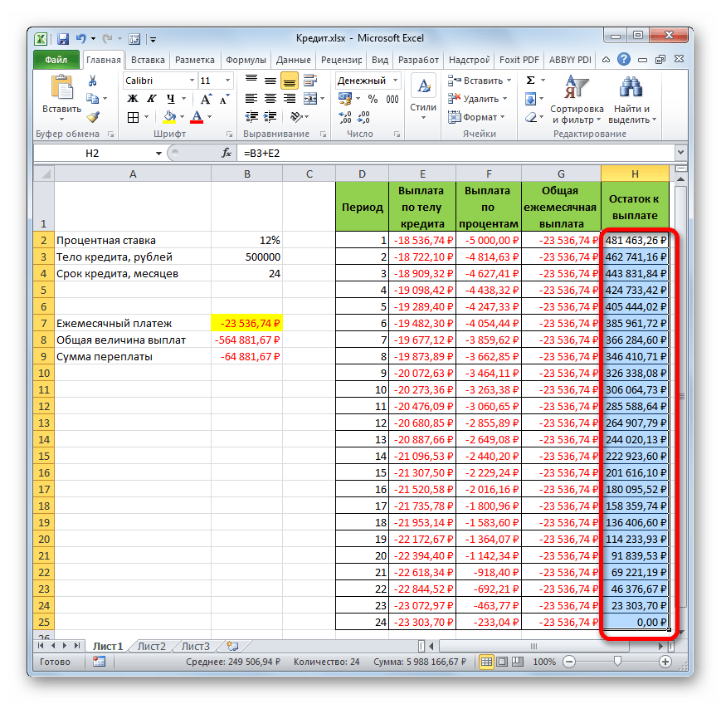Viewport: 721px width, 704px height.
Task: Open the Денежный number format dropdown
Action: tap(395, 81)
